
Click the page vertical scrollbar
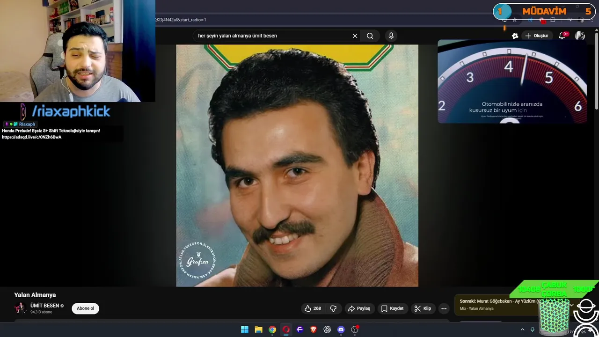pos(596,70)
